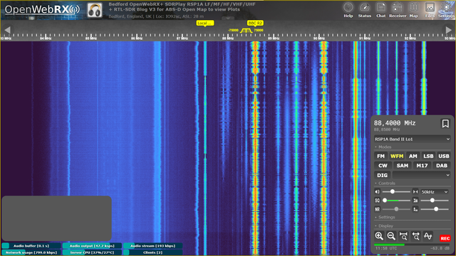Start recording with the REC button
The height and width of the screenshot is (256, 456).
click(445, 238)
